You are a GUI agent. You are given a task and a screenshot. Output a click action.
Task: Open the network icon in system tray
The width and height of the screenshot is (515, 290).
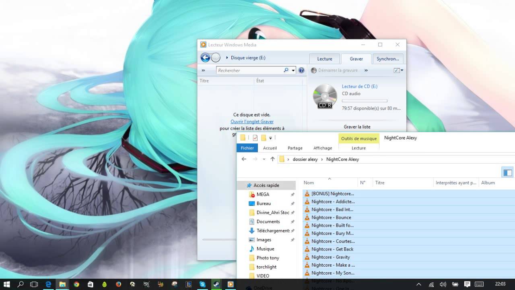[x=431, y=284]
